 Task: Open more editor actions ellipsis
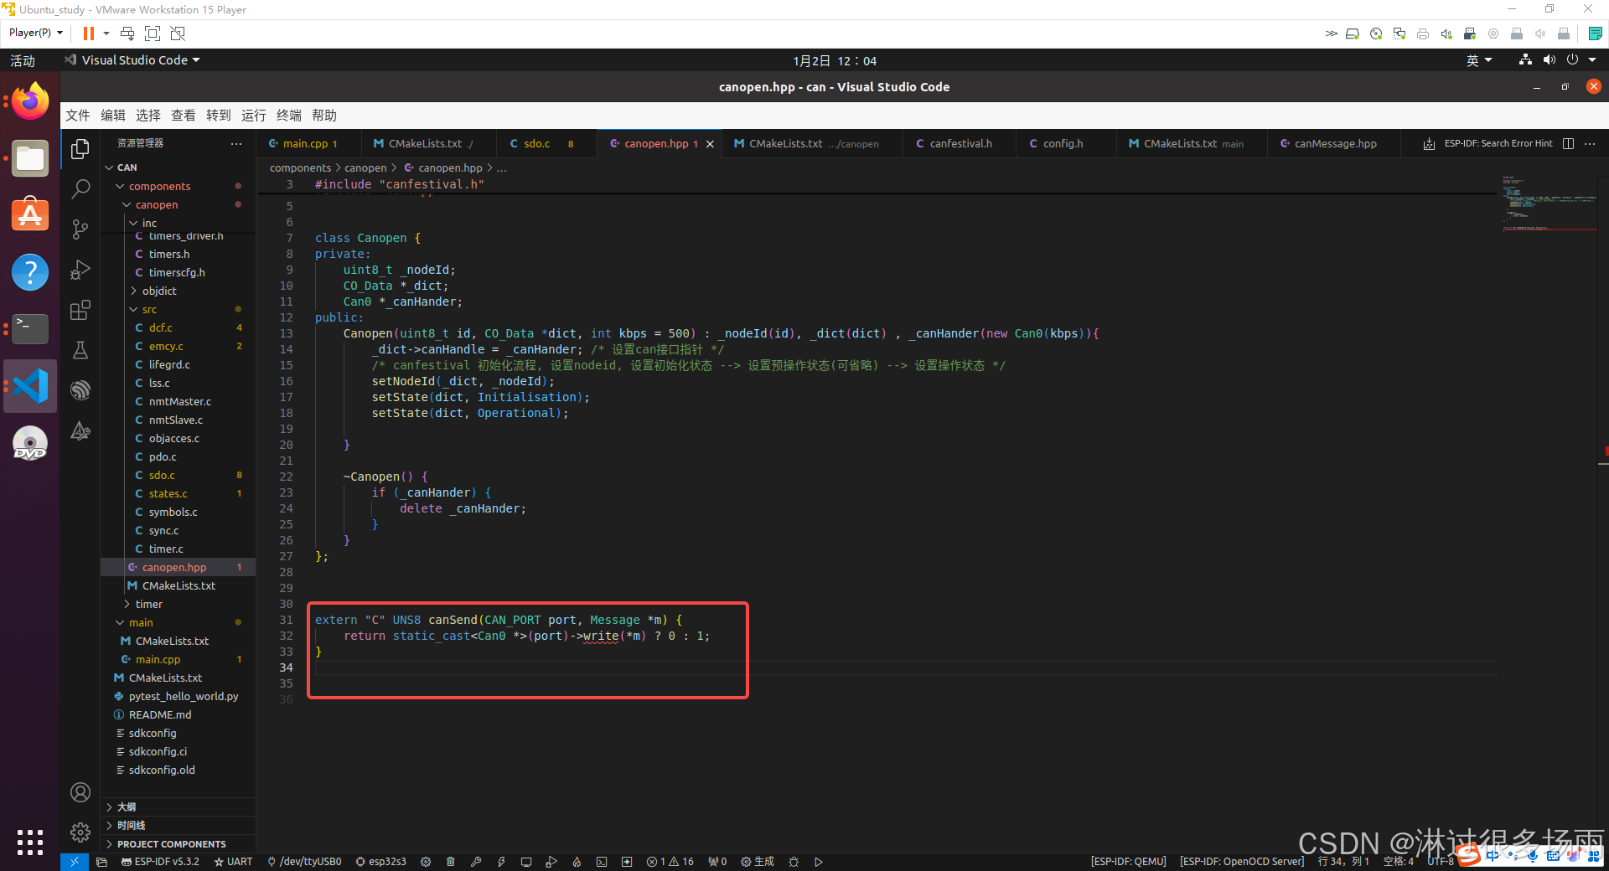(1590, 144)
